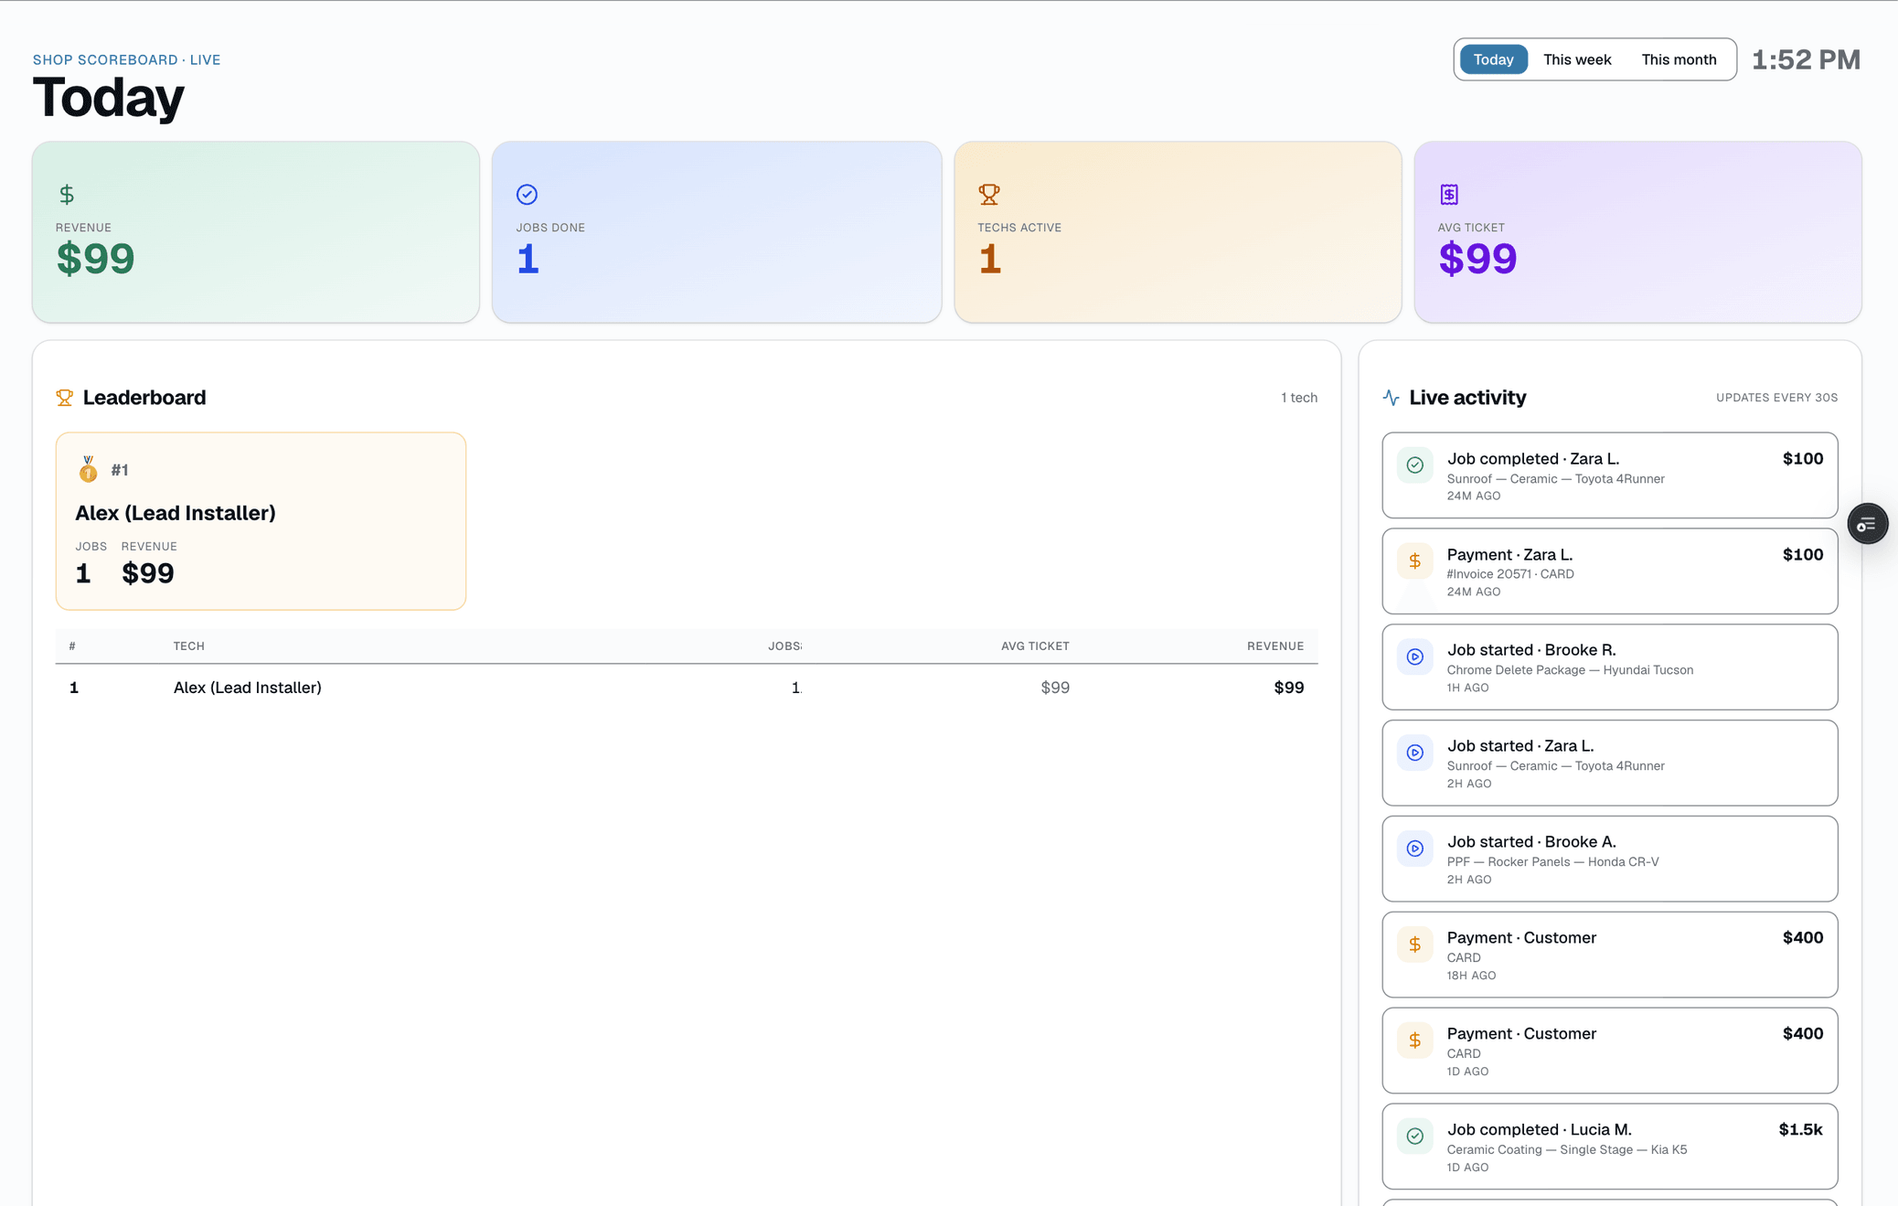Click the $400 amount on 18H ago payment
The width and height of the screenshot is (1898, 1206).
click(x=1802, y=938)
